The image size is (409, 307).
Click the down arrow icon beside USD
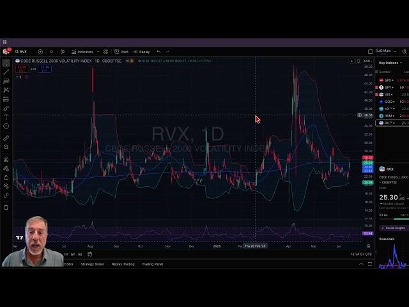tap(351, 61)
